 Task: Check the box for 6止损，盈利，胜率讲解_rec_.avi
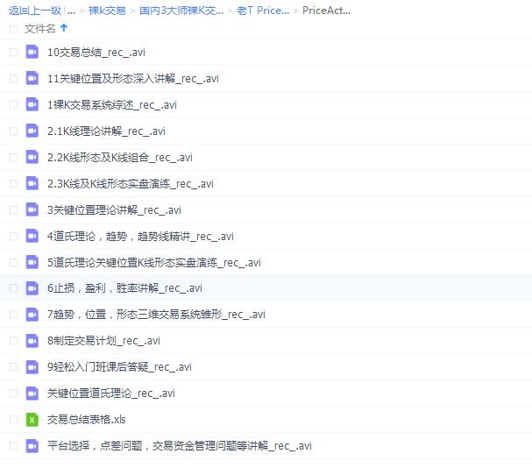point(13,288)
